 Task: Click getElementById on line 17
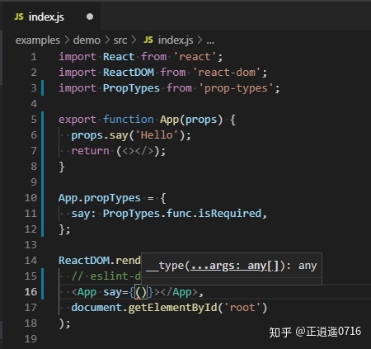click(172, 308)
